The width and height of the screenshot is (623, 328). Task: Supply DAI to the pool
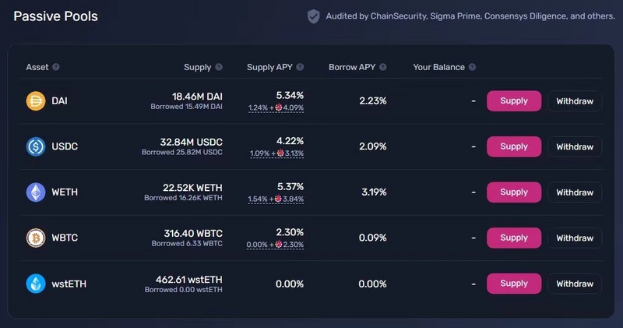pyautogui.click(x=514, y=101)
